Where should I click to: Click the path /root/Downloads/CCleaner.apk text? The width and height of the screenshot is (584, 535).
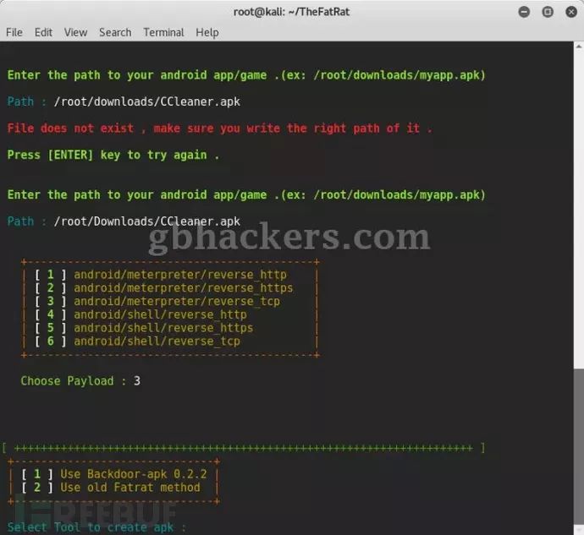point(146,221)
